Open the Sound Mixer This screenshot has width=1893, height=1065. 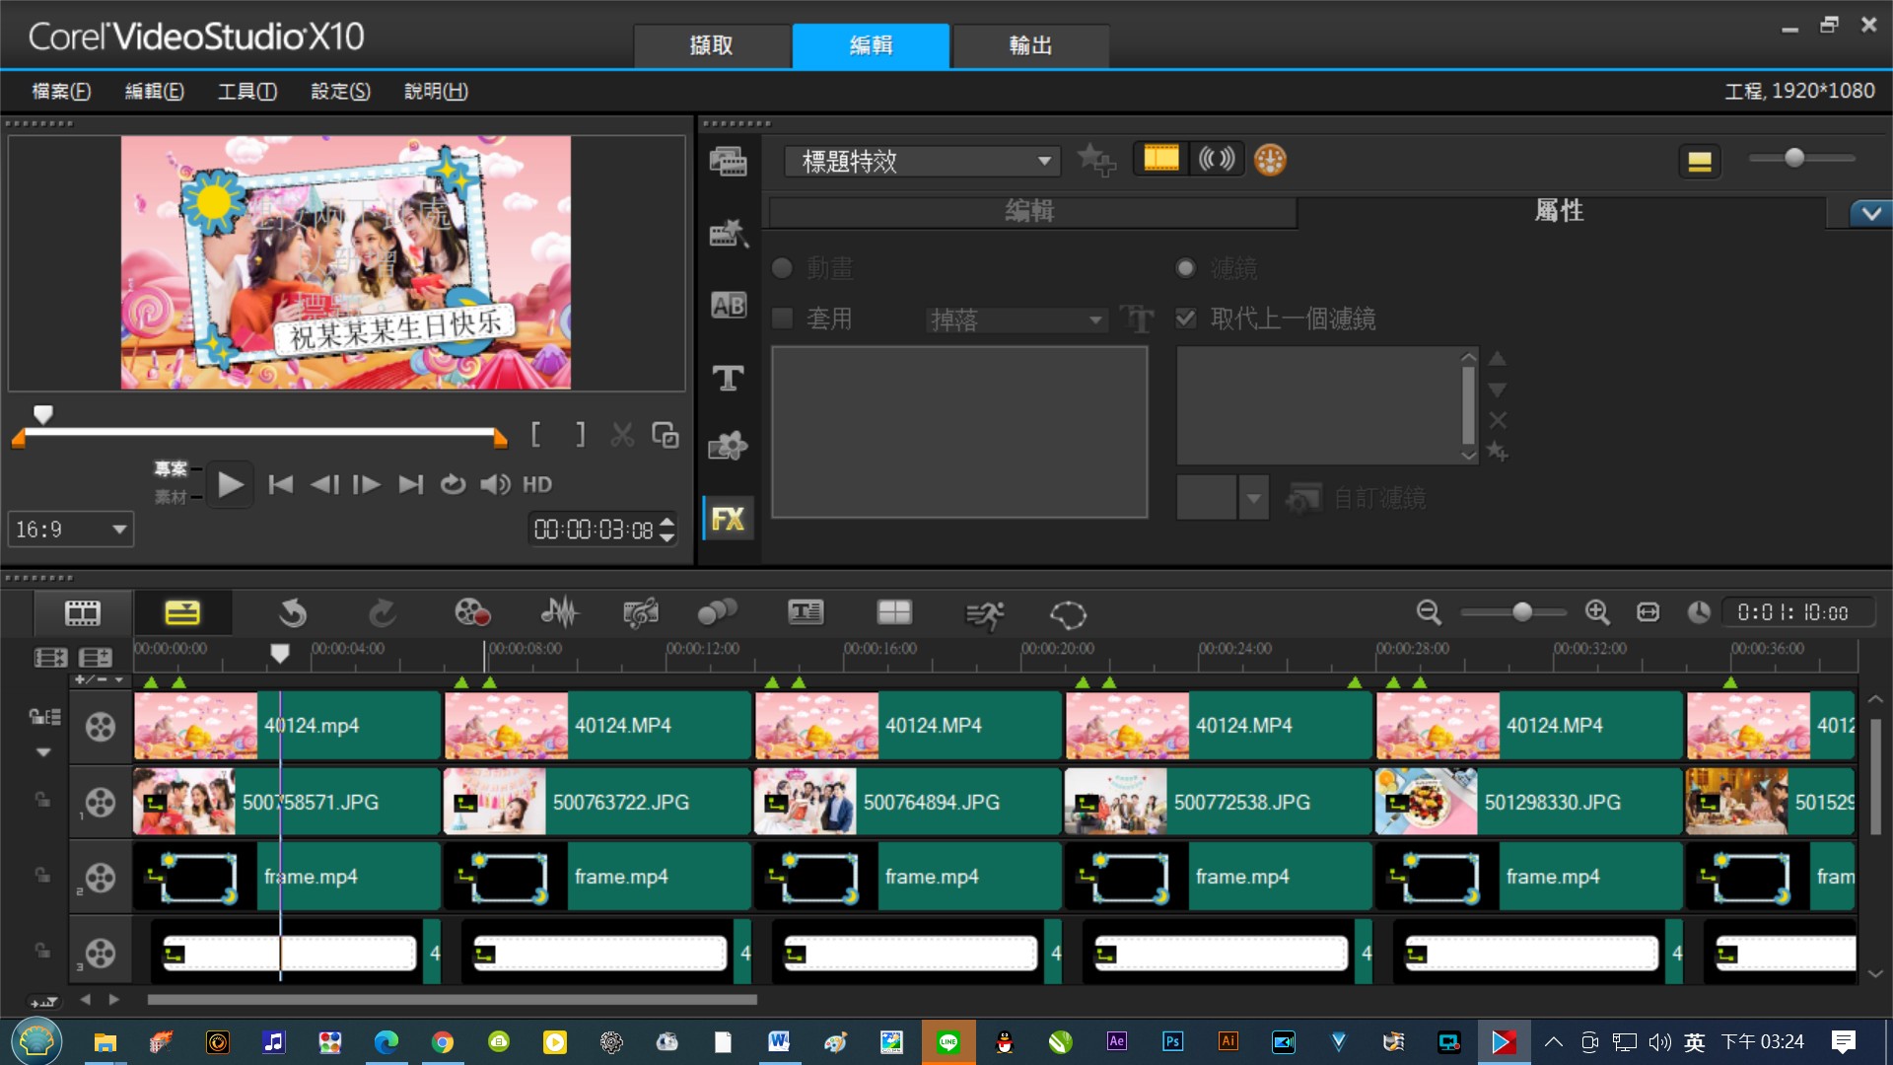[x=559, y=613]
